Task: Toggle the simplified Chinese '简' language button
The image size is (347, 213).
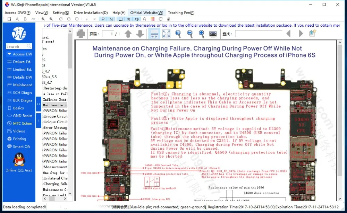Action: click(x=129, y=19)
